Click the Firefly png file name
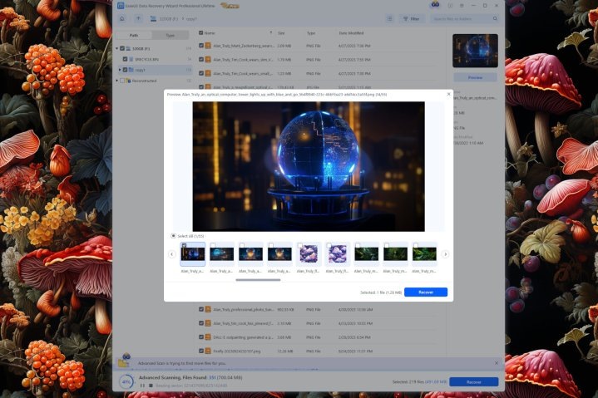Viewport: 598px width, 398px height. click(237, 351)
